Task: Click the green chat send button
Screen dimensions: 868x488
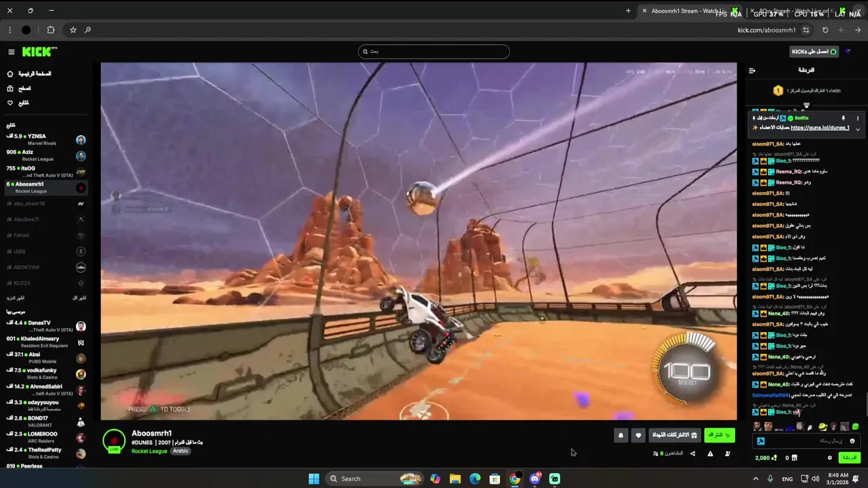Action: pyautogui.click(x=849, y=458)
